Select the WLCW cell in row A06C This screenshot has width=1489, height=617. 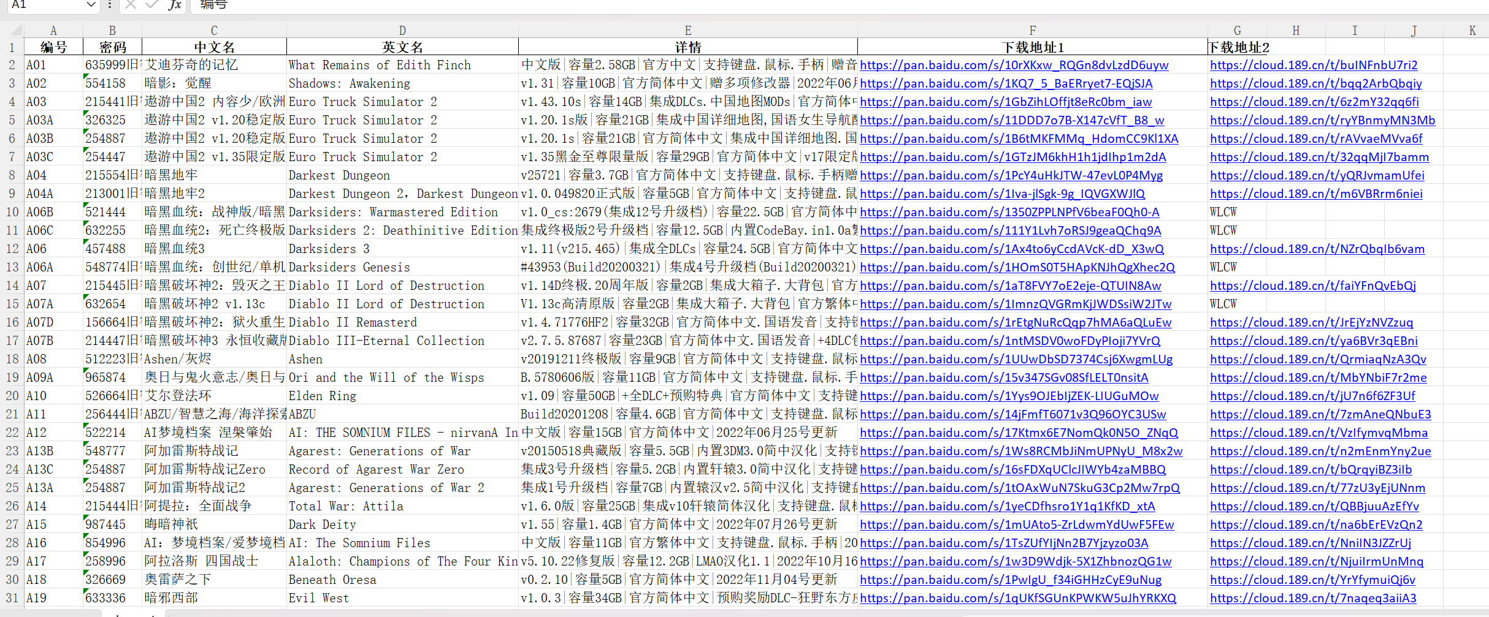pyautogui.click(x=1237, y=230)
